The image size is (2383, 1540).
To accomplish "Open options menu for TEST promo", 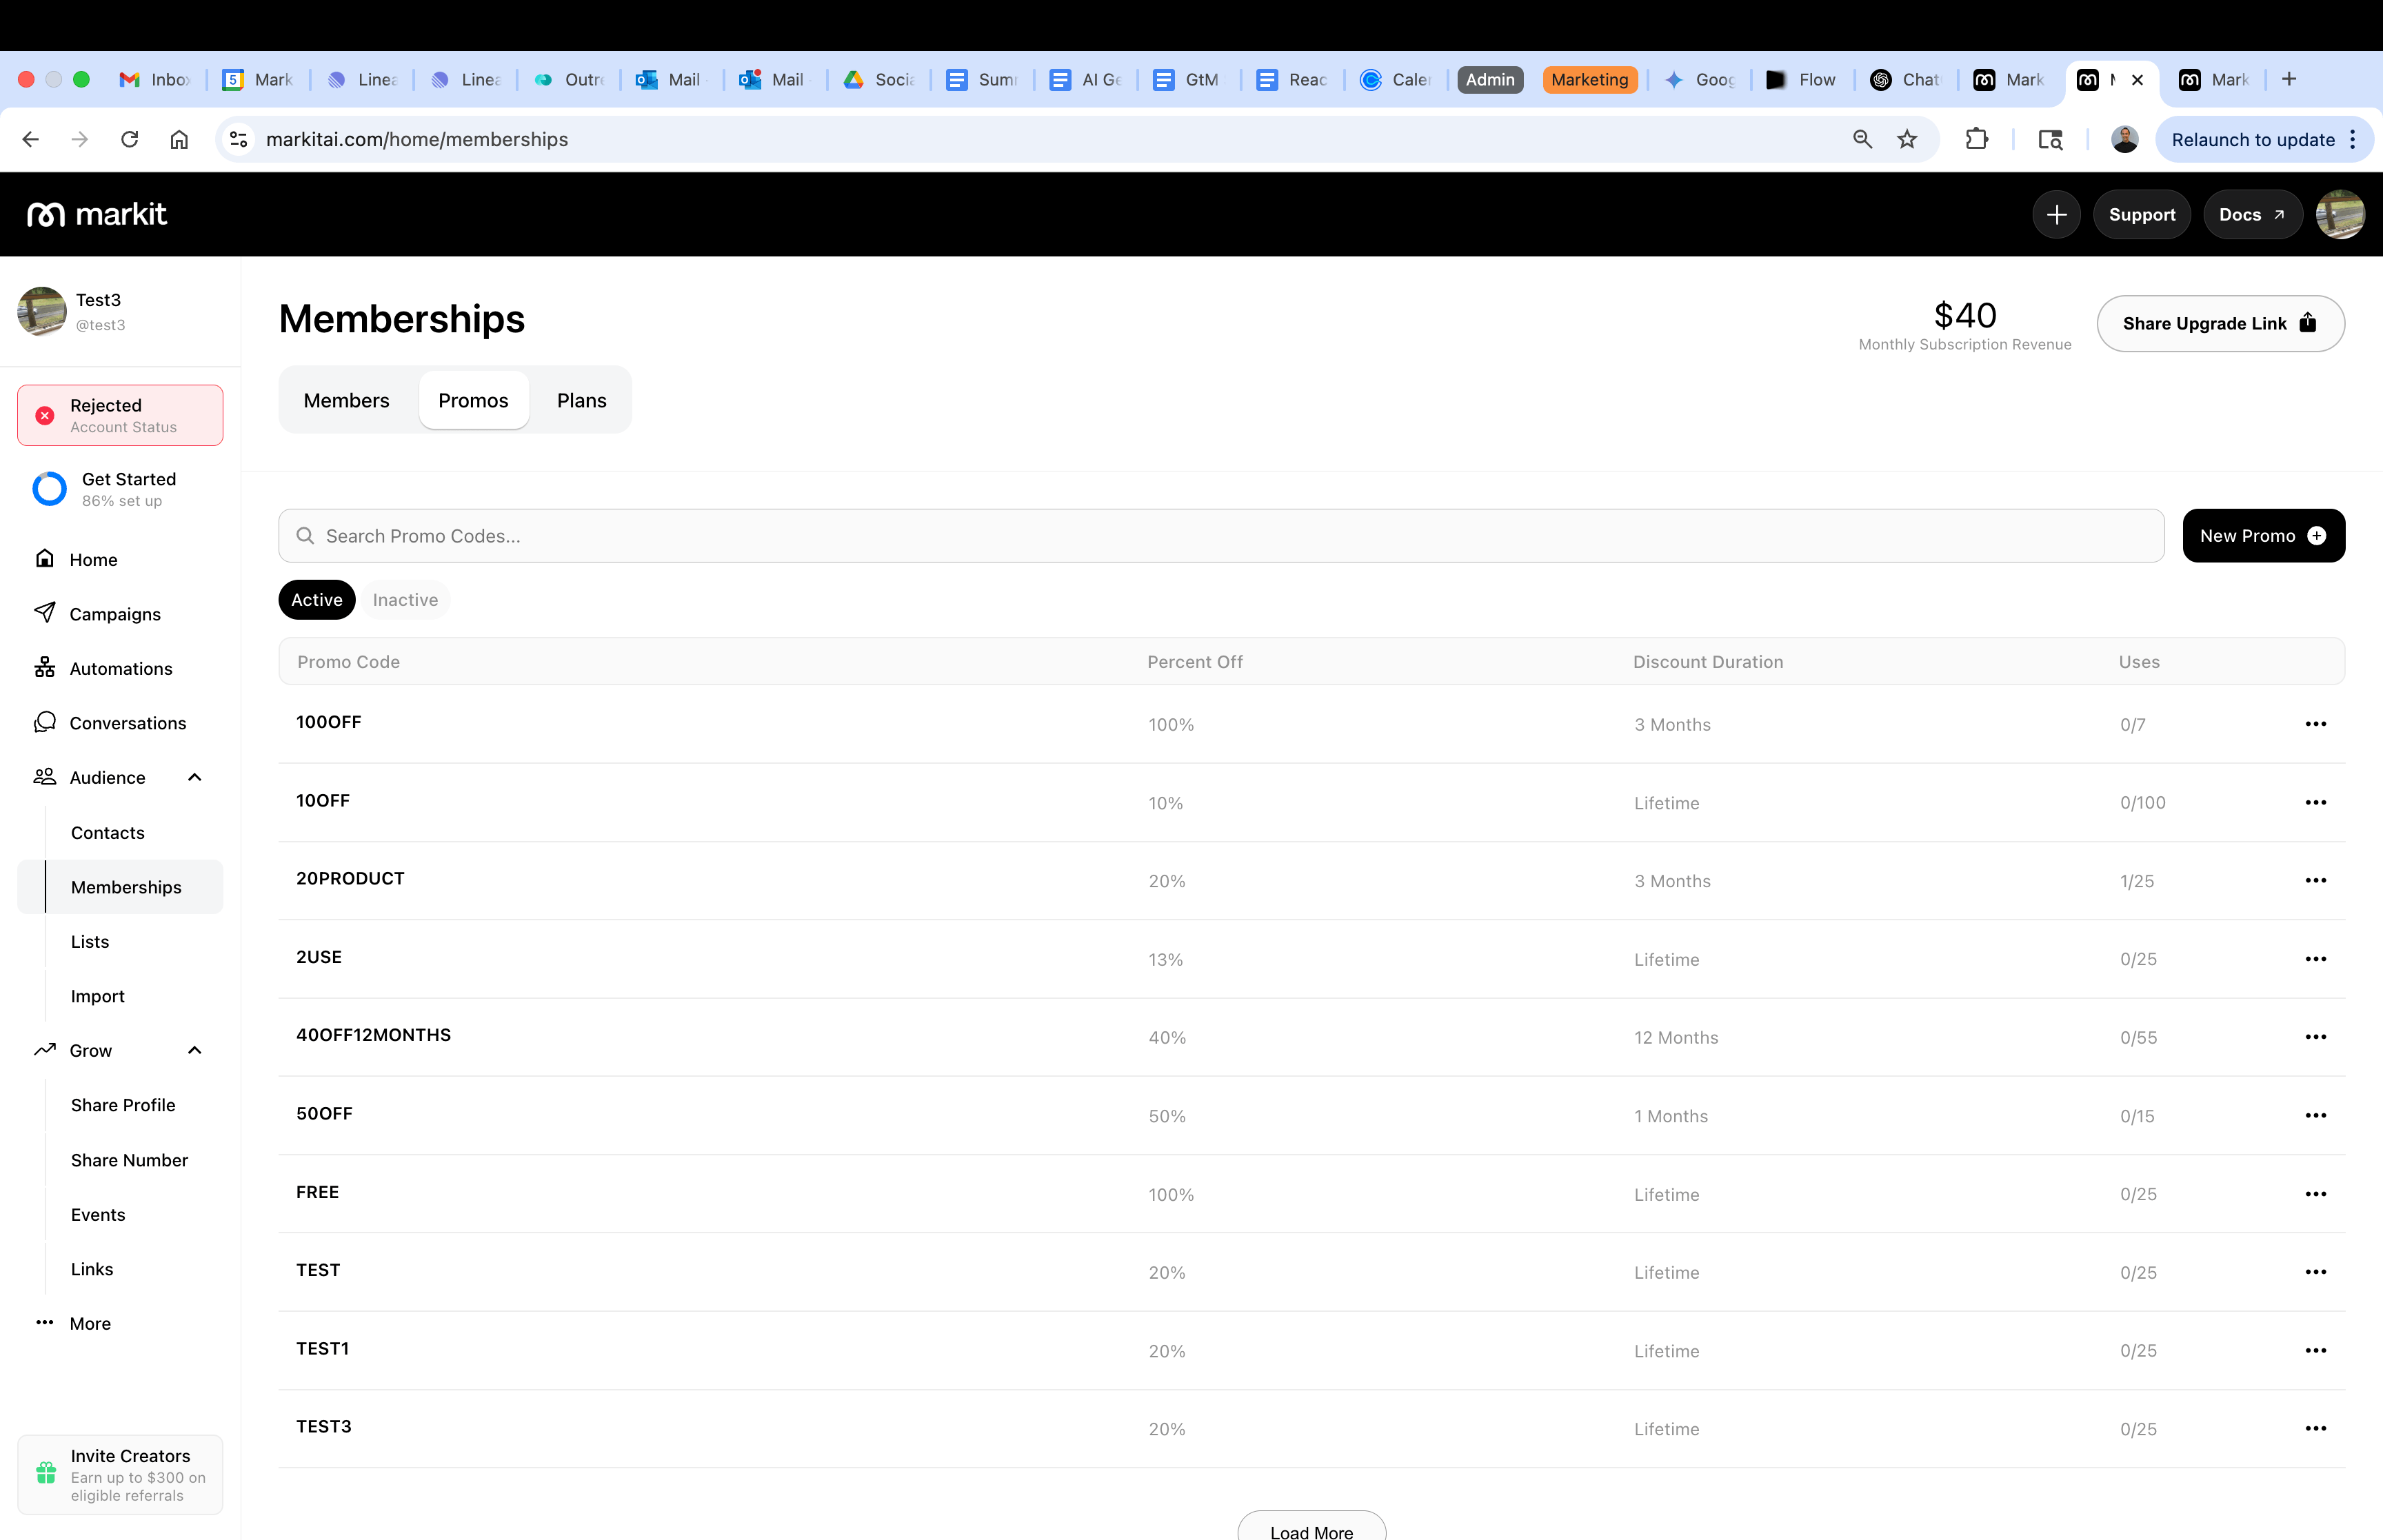I will (2315, 1272).
